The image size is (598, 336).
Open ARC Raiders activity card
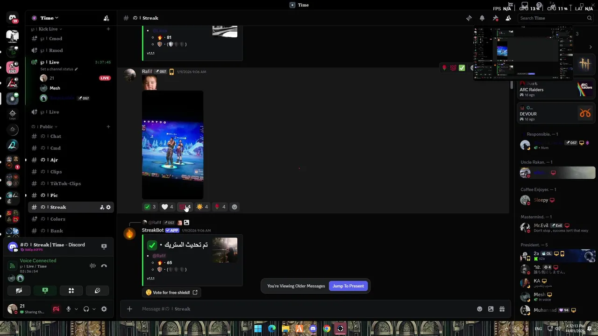point(556,89)
